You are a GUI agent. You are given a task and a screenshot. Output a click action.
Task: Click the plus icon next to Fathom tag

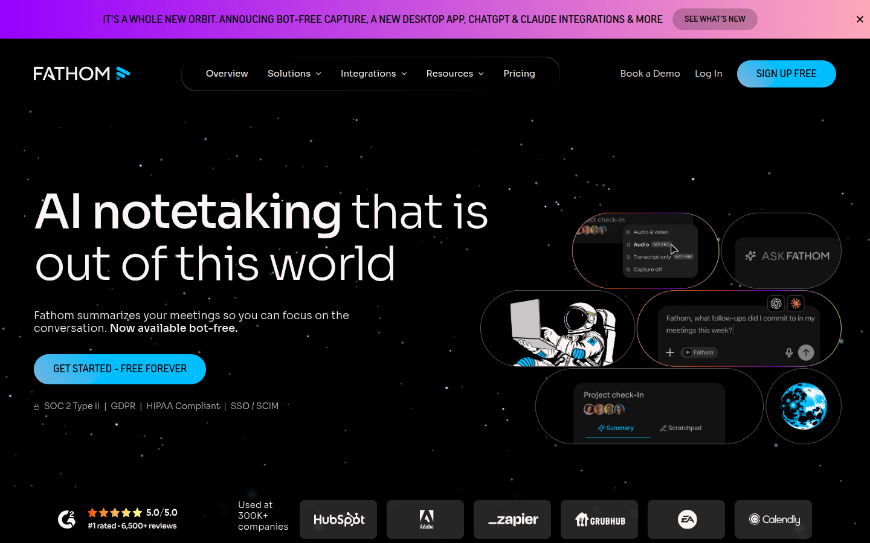tap(670, 352)
